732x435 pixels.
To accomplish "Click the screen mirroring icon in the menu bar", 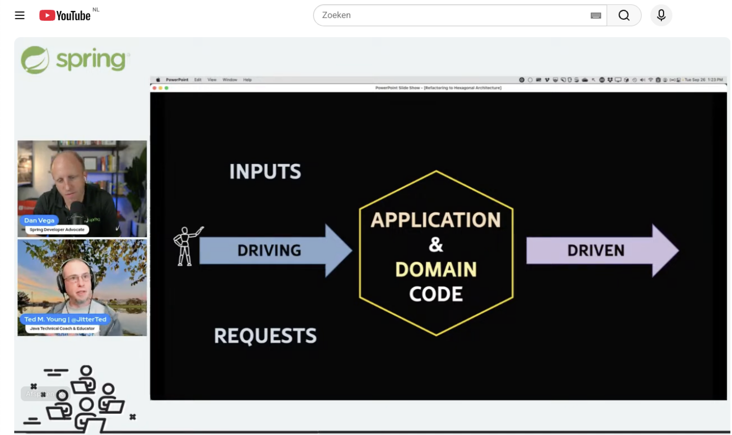I will pyautogui.click(x=618, y=80).
